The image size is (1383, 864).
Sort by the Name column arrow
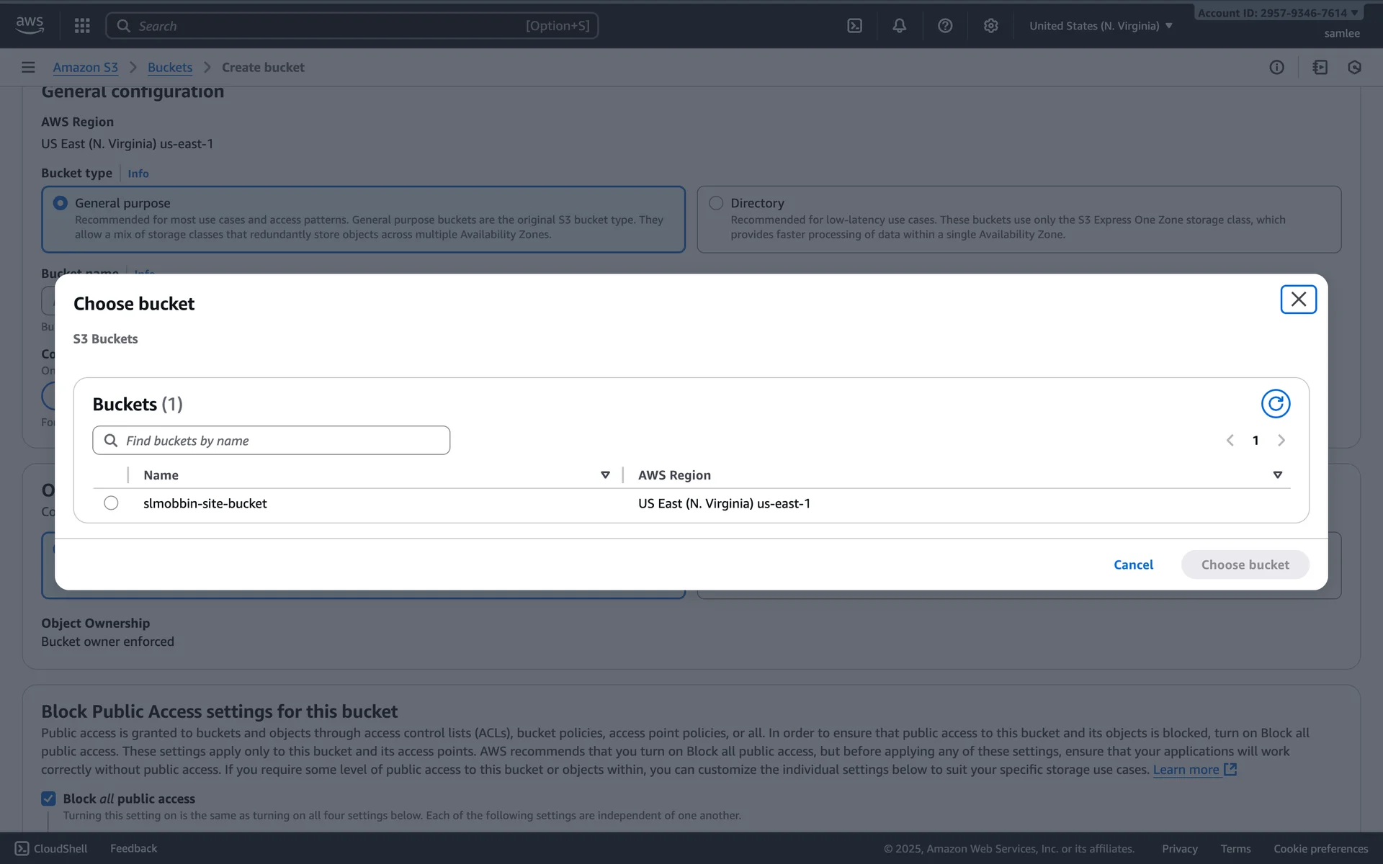[605, 475]
